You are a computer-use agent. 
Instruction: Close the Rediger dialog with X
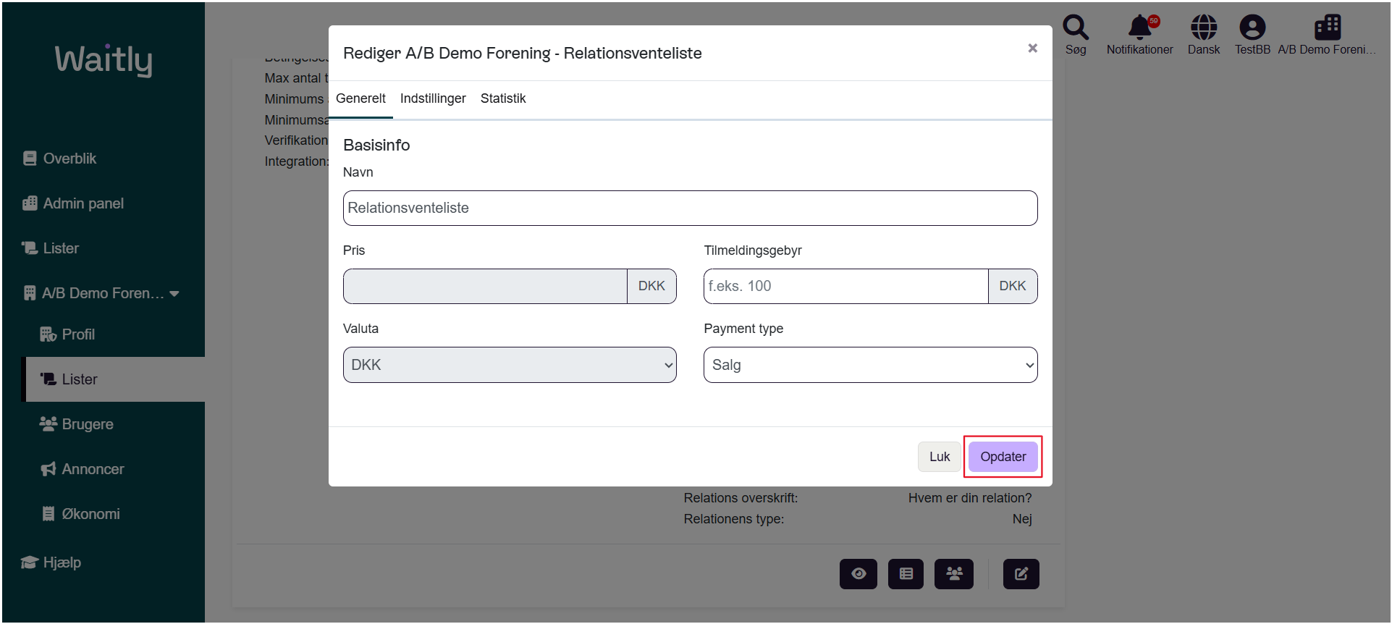click(1033, 48)
